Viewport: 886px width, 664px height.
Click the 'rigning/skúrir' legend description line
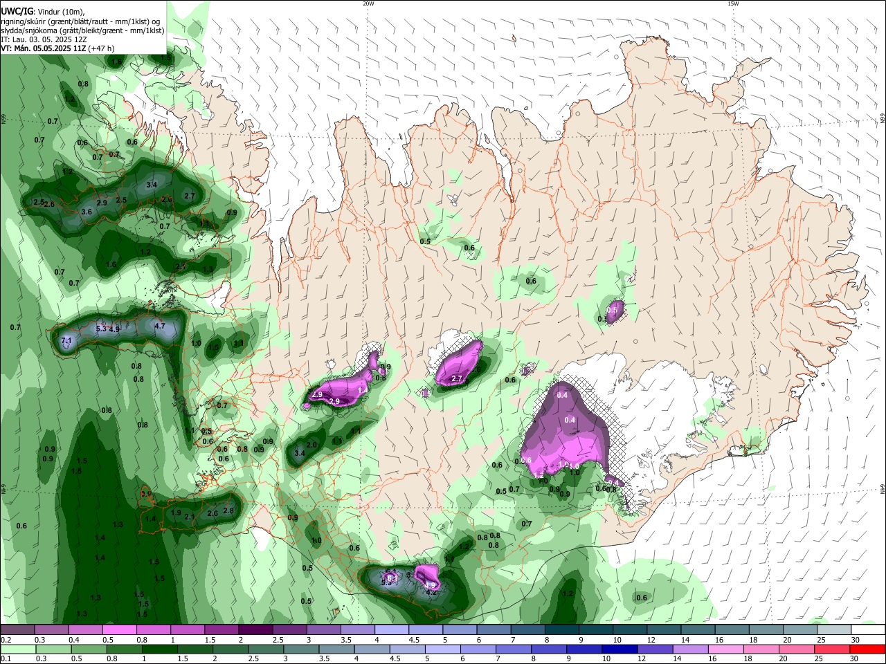tap(80, 21)
